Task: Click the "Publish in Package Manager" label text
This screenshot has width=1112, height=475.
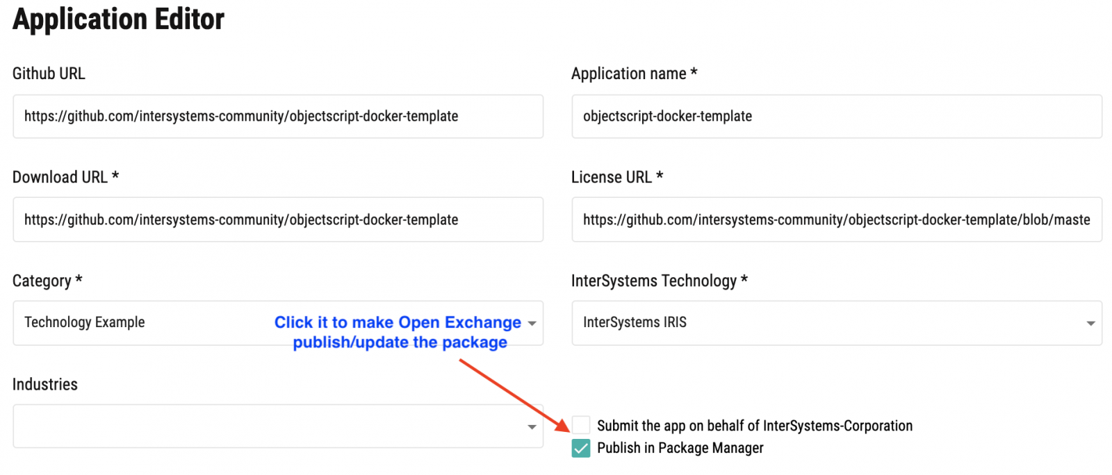Action: [x=680, y=448]
